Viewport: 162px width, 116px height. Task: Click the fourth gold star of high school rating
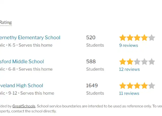click(144, 86)
